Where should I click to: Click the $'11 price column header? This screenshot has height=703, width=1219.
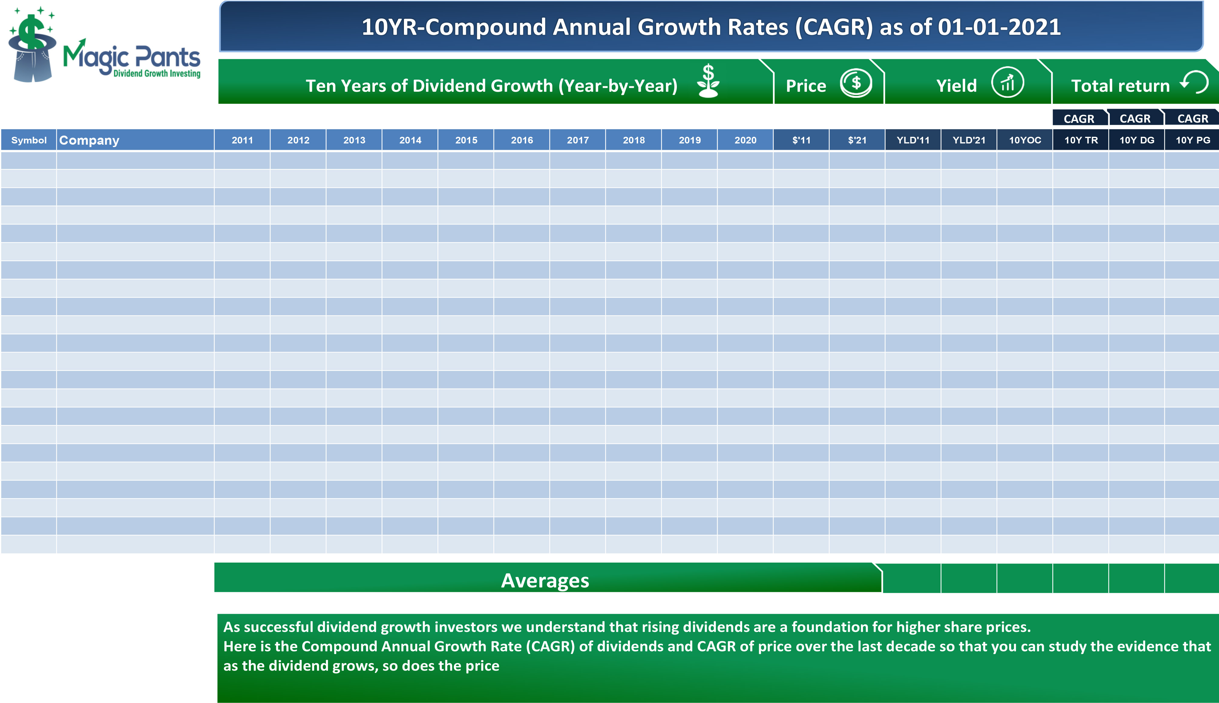801,140
